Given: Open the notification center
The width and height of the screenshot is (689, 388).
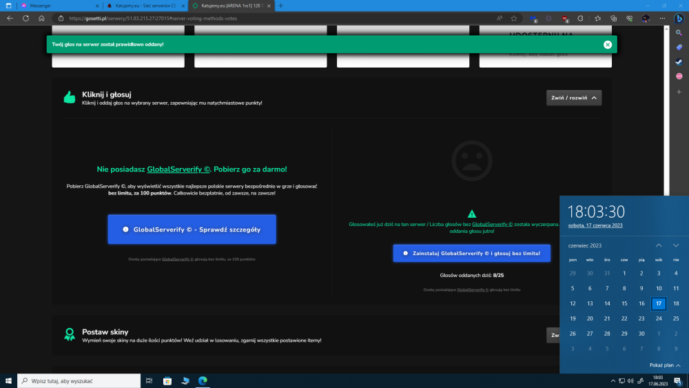Looking at the screenshot, I should tap(678, 381).
